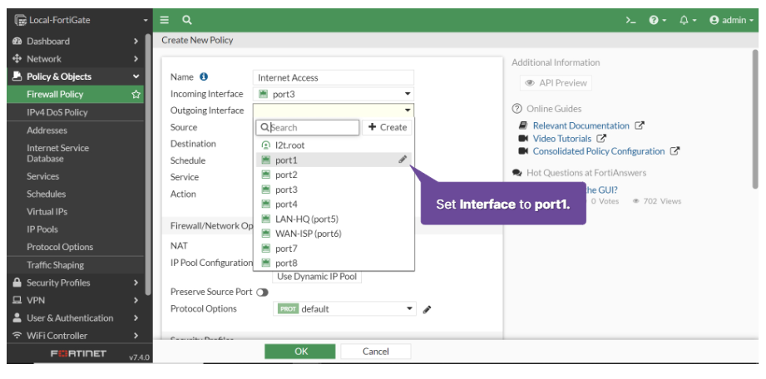
Task: Open the Virtual IPs page
Action: point(47,211)
